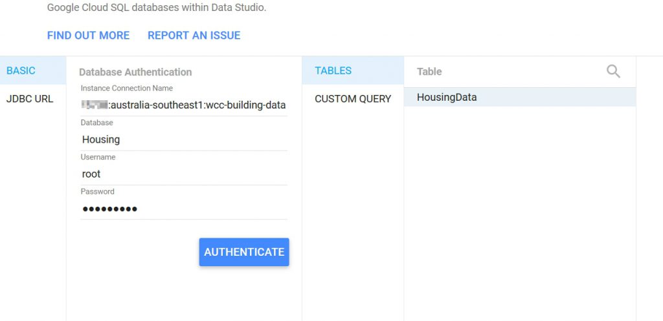The width and height of the screenshot is (663, 321).
Task: Switch to the CUSTOM QUERY tab
Action: [353, 99]
